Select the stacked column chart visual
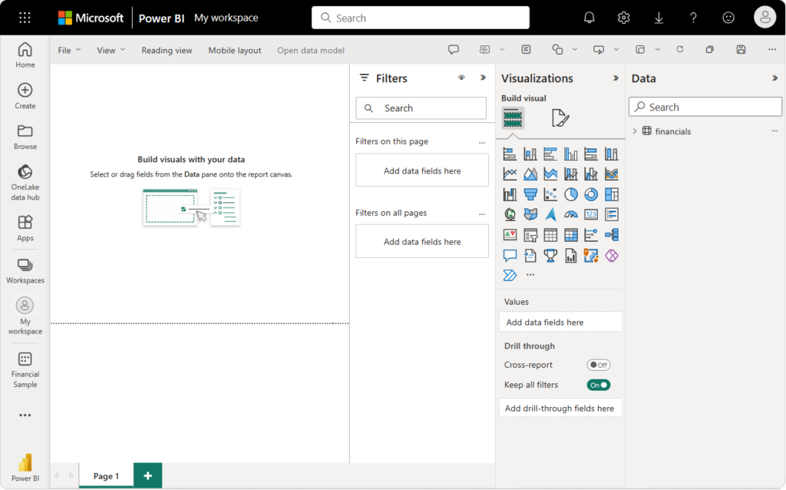Image resolution: width=786 pixels, height=490 pixels. click(x=530, y=154)
